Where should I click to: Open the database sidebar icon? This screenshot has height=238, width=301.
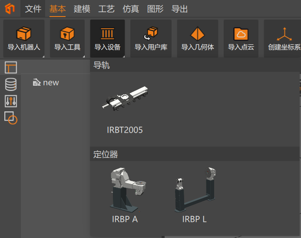point(11,84)
